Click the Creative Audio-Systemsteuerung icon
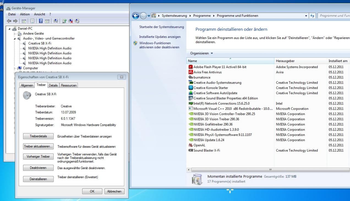350x201 pixels. pos(190,82)
